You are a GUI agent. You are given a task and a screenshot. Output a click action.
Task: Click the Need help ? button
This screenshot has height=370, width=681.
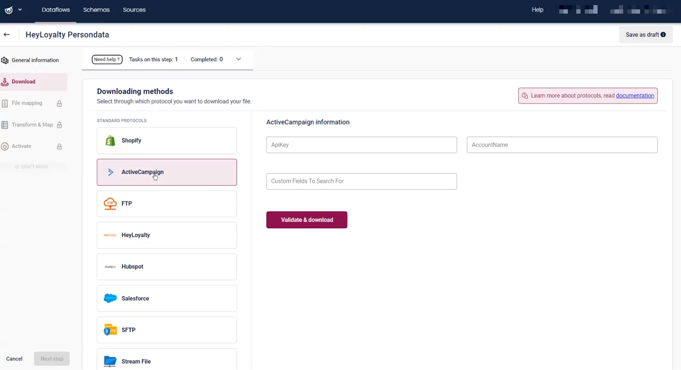pyautogui.click(x=107, y=60)
